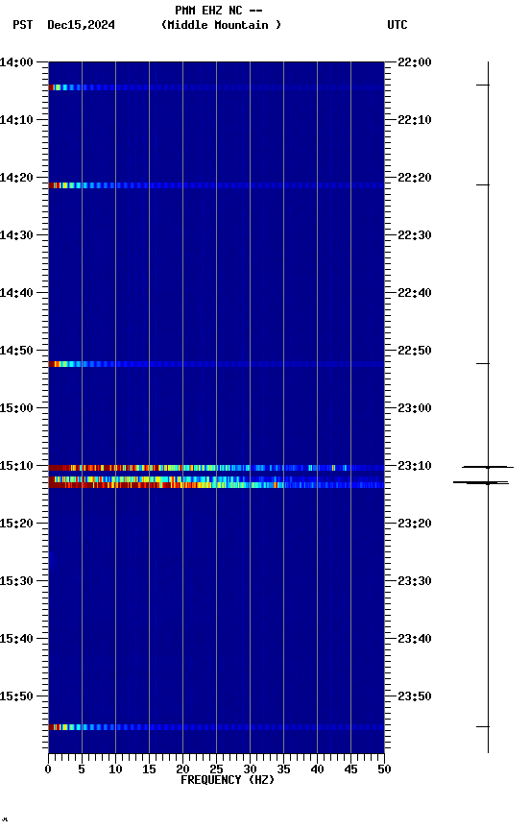
Task: Click the spectrogram event band near 15:55
Action: 216,727
